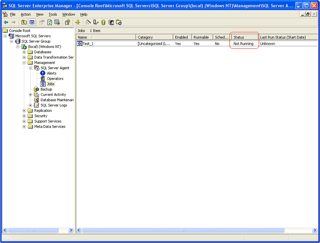Collapse the Management folder
The image size is (320, 243).
coord(24,63)
